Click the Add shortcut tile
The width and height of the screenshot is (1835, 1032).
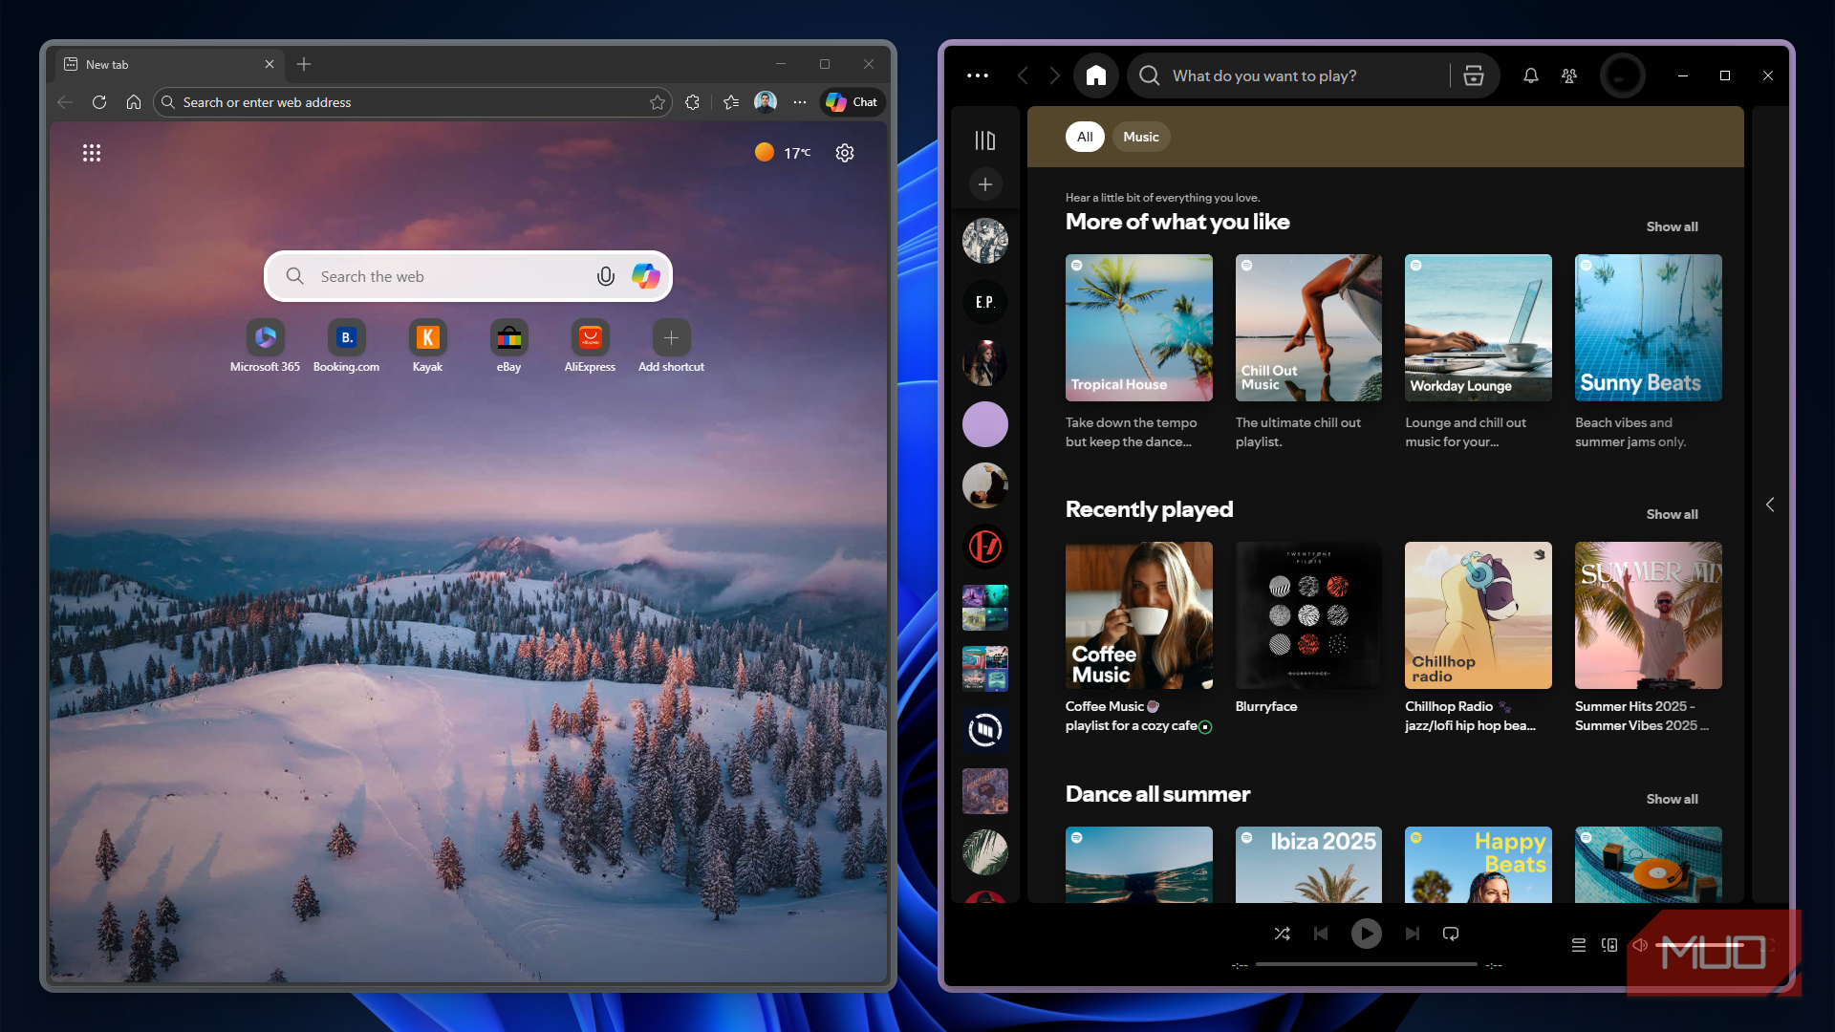pos(671,346)
